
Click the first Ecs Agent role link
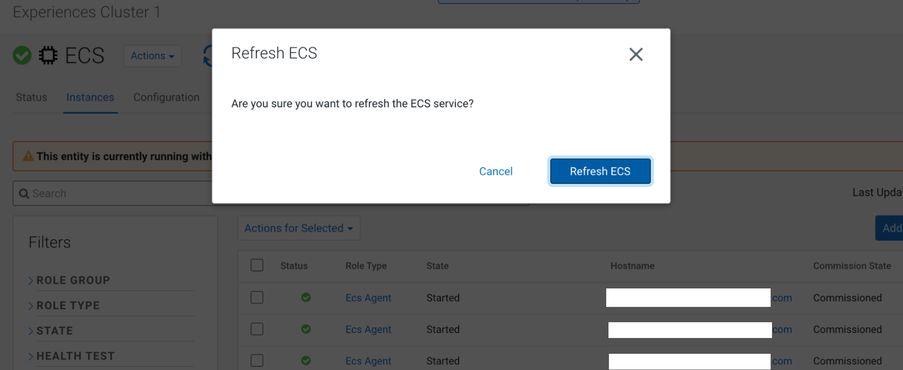368,298
